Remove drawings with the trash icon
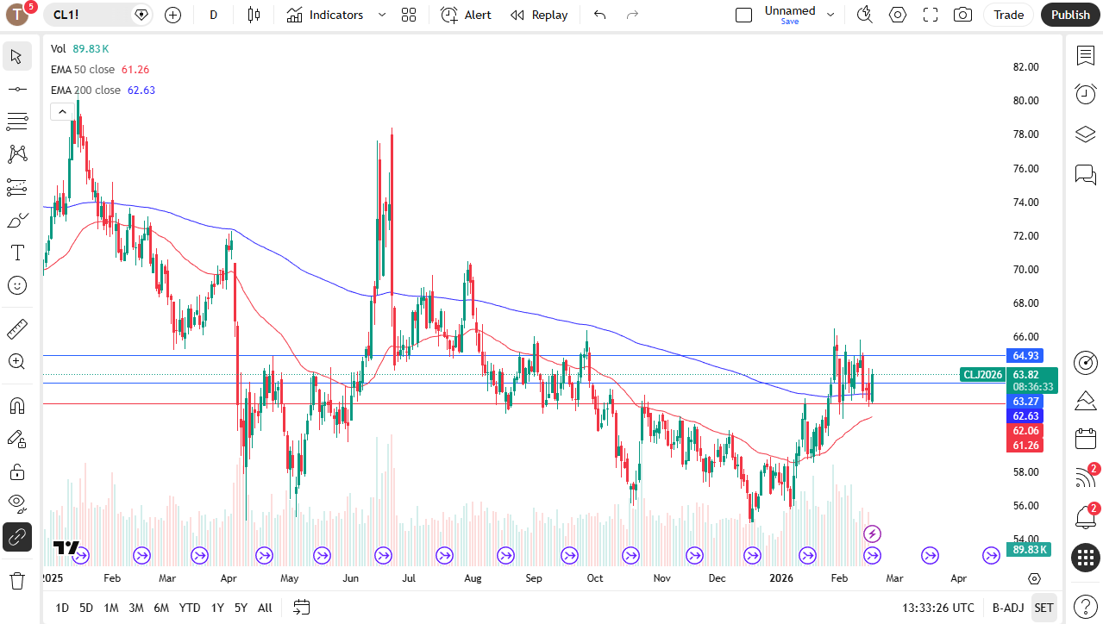 coord(16,581)
